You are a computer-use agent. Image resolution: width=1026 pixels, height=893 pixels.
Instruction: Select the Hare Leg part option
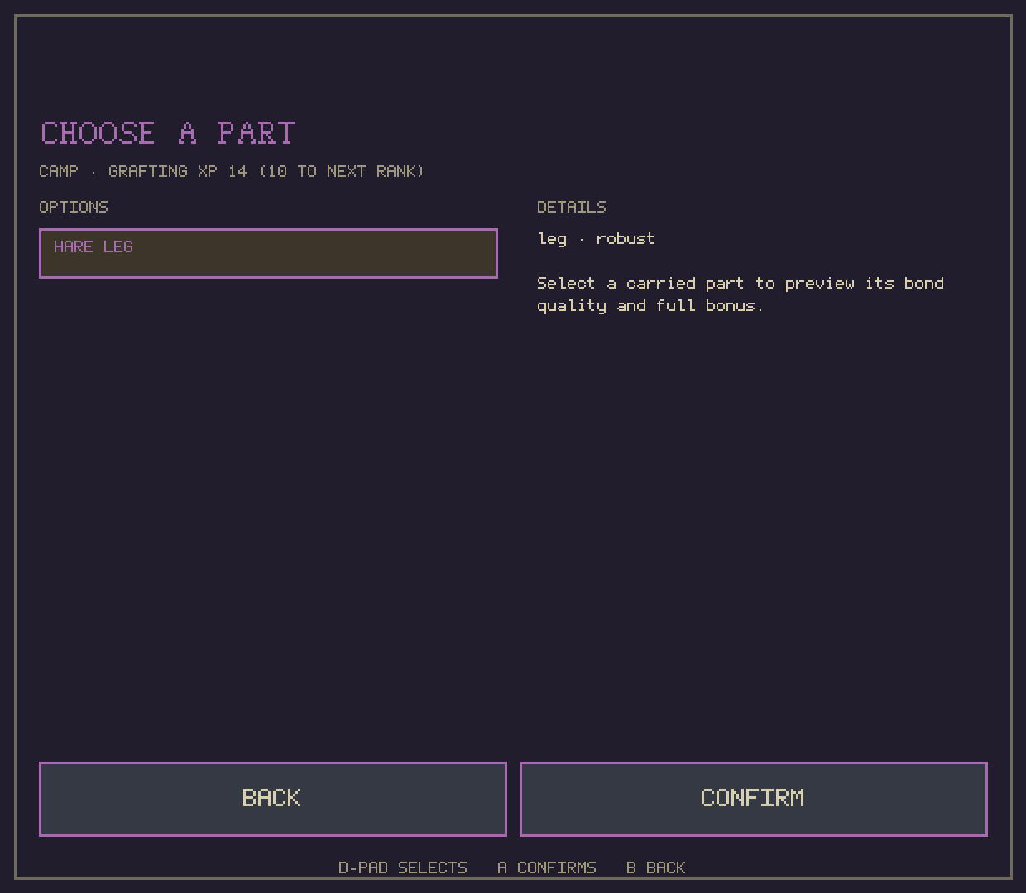(x=268, y=253)
